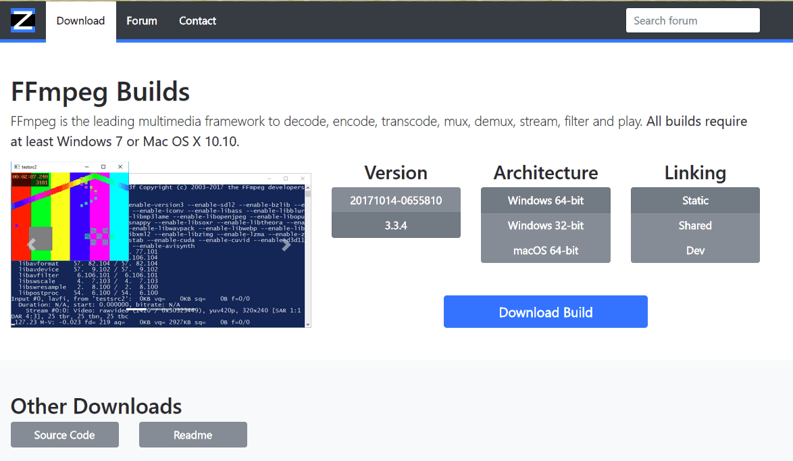
Task: Select Windows 64-bit architecture
Action: click(546, 200)
